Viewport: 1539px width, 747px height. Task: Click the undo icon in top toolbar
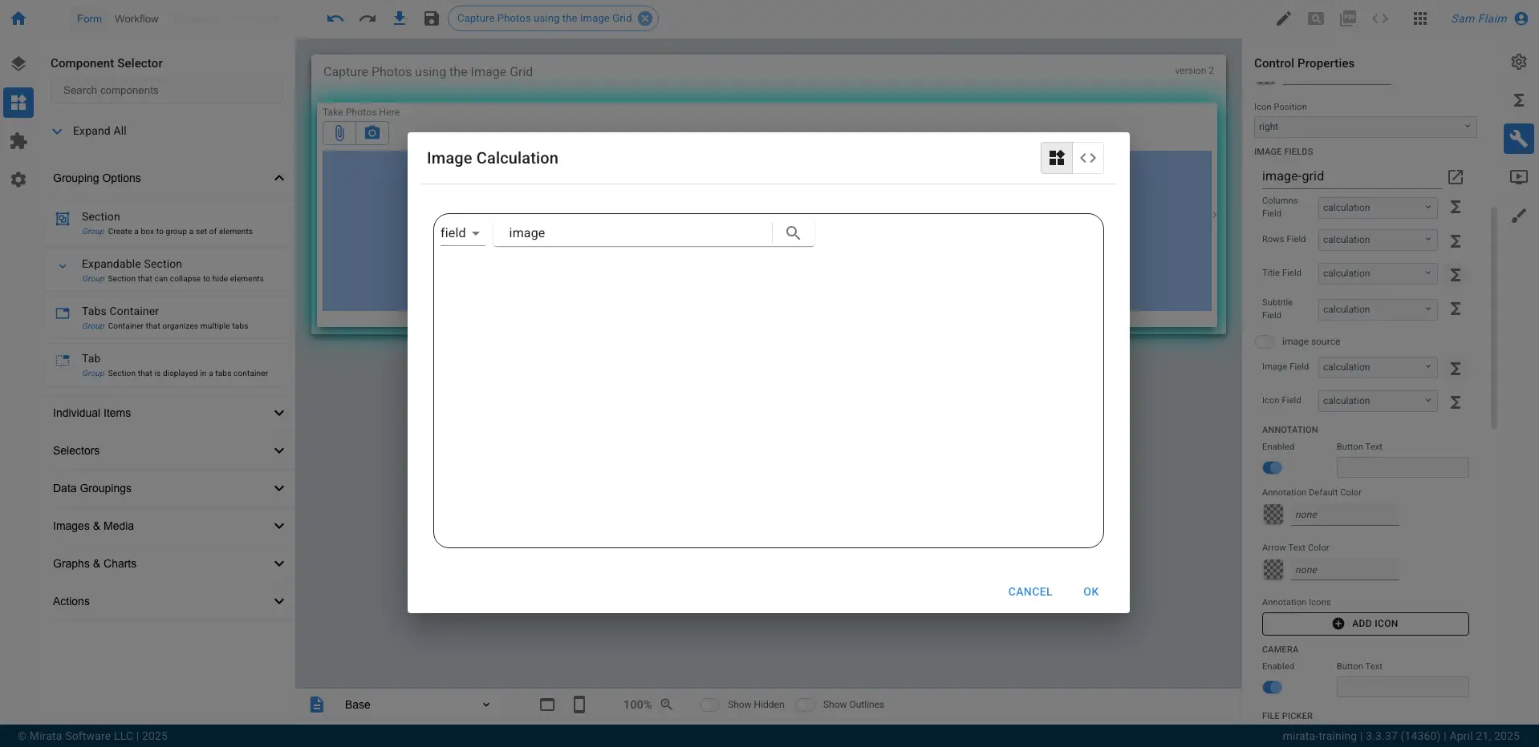coord(335,18)
